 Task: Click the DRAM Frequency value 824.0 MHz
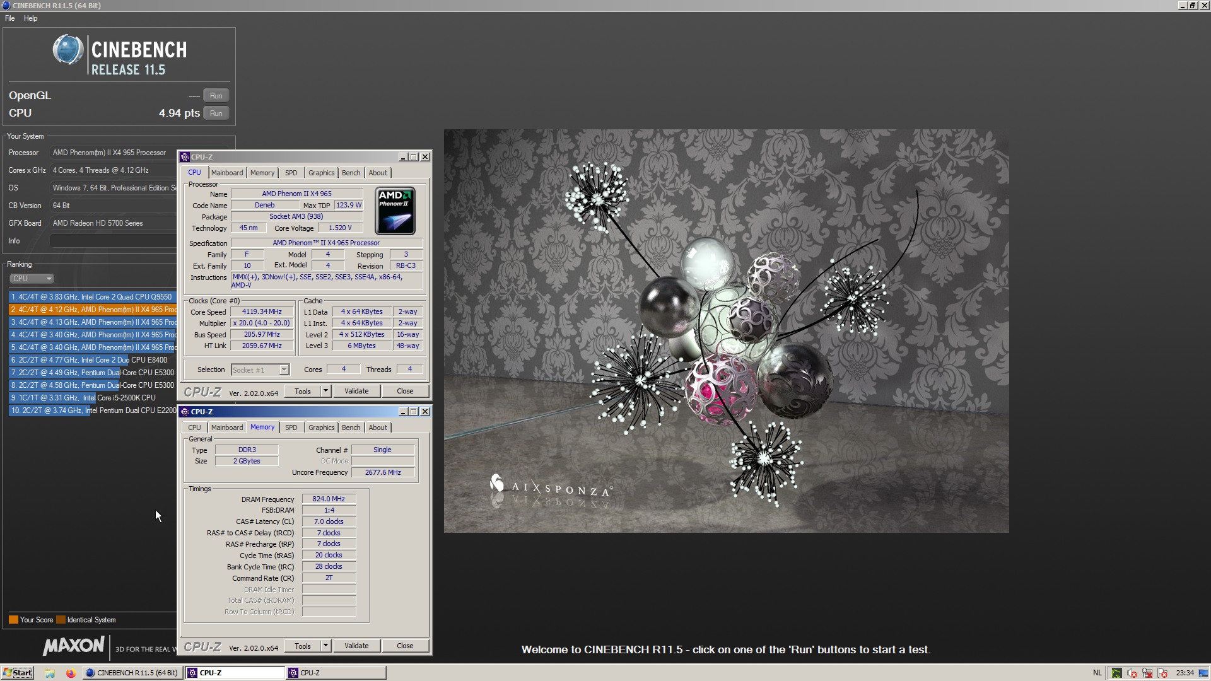329,499
